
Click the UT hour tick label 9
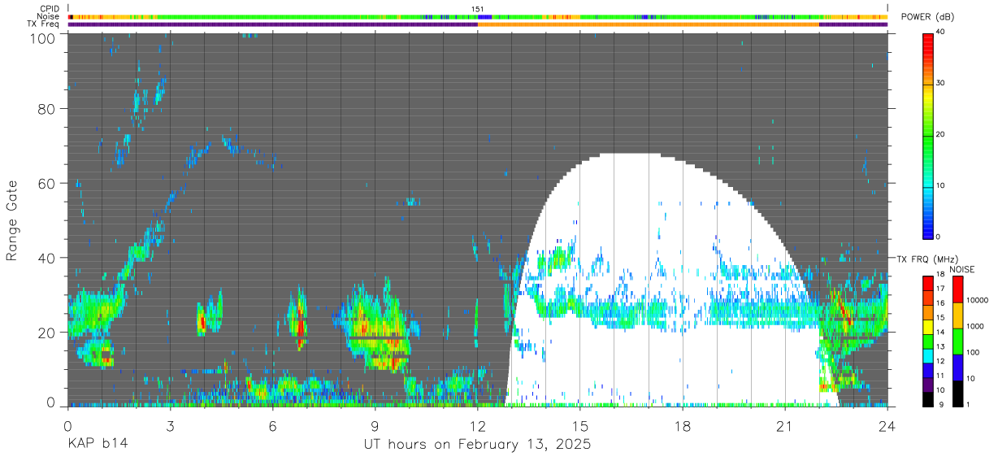375,426
